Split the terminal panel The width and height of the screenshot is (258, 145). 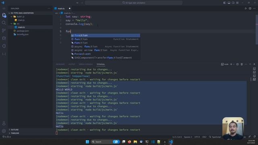tap(237, 64)
